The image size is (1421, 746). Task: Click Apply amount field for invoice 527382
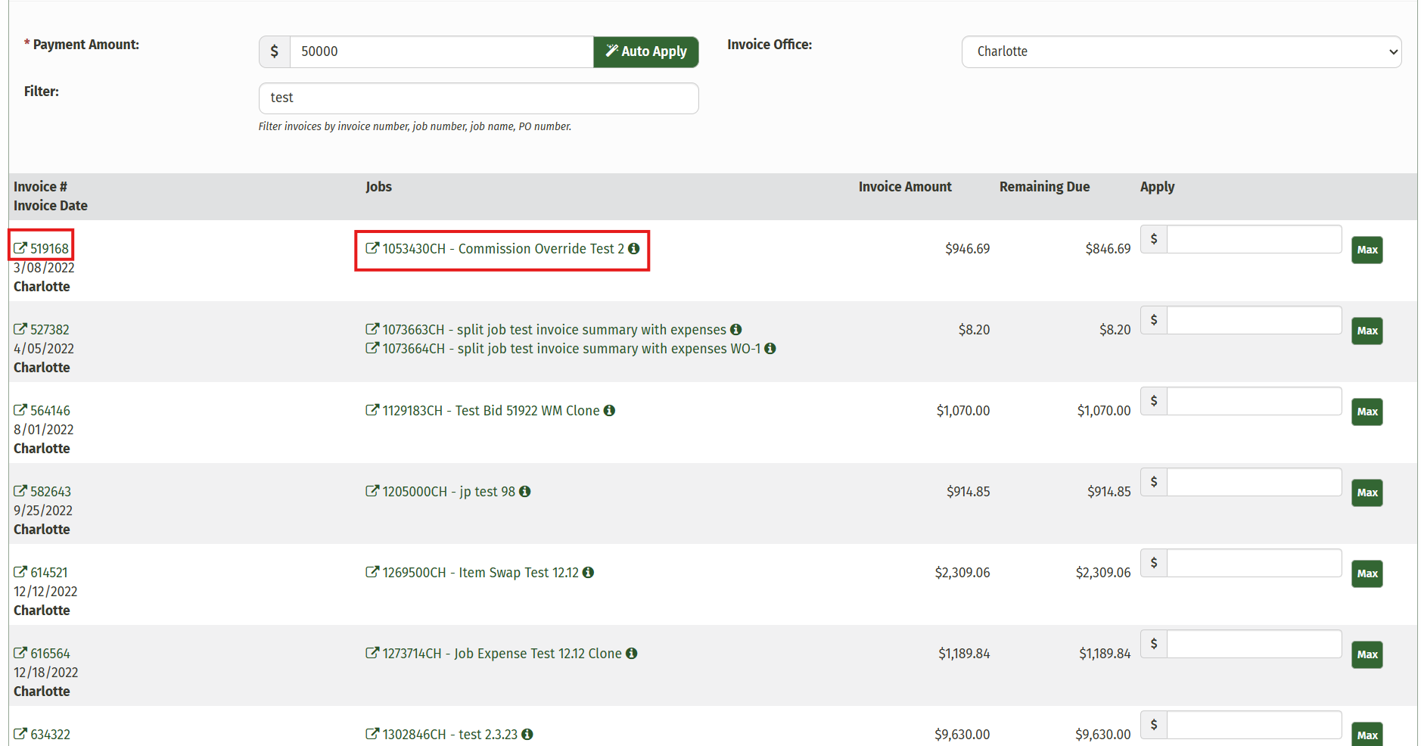1254,320
